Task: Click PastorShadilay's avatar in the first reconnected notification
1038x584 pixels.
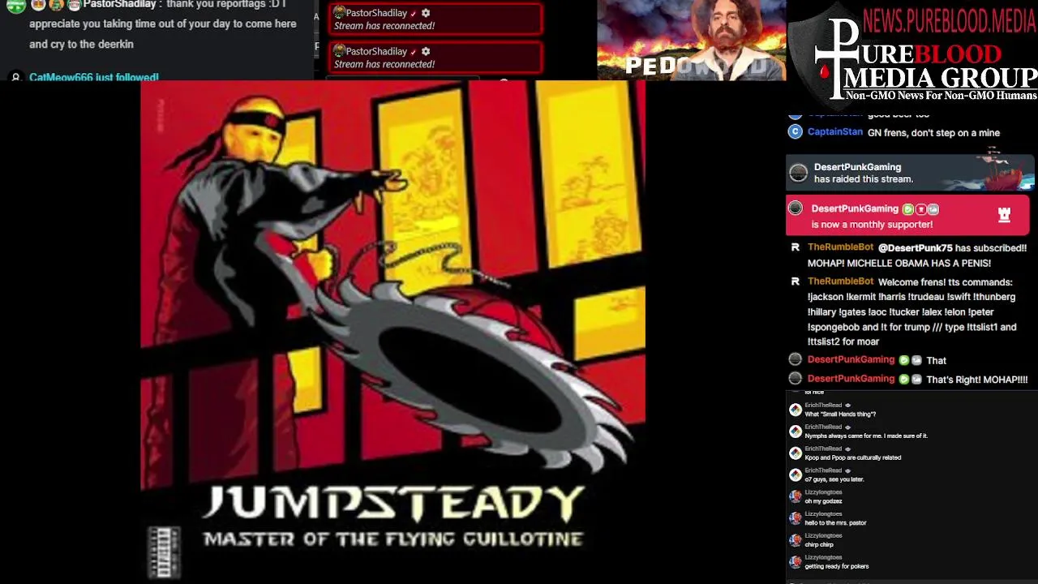Action: (340, 12)
